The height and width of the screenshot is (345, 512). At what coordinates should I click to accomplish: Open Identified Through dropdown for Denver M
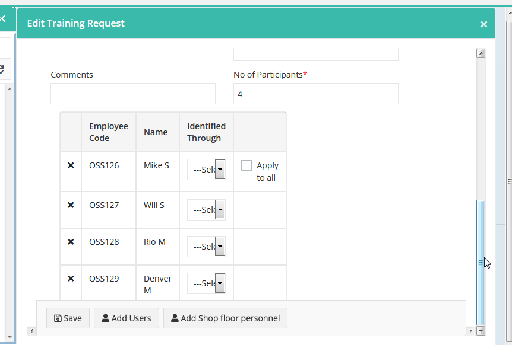[x=206, y=283]
